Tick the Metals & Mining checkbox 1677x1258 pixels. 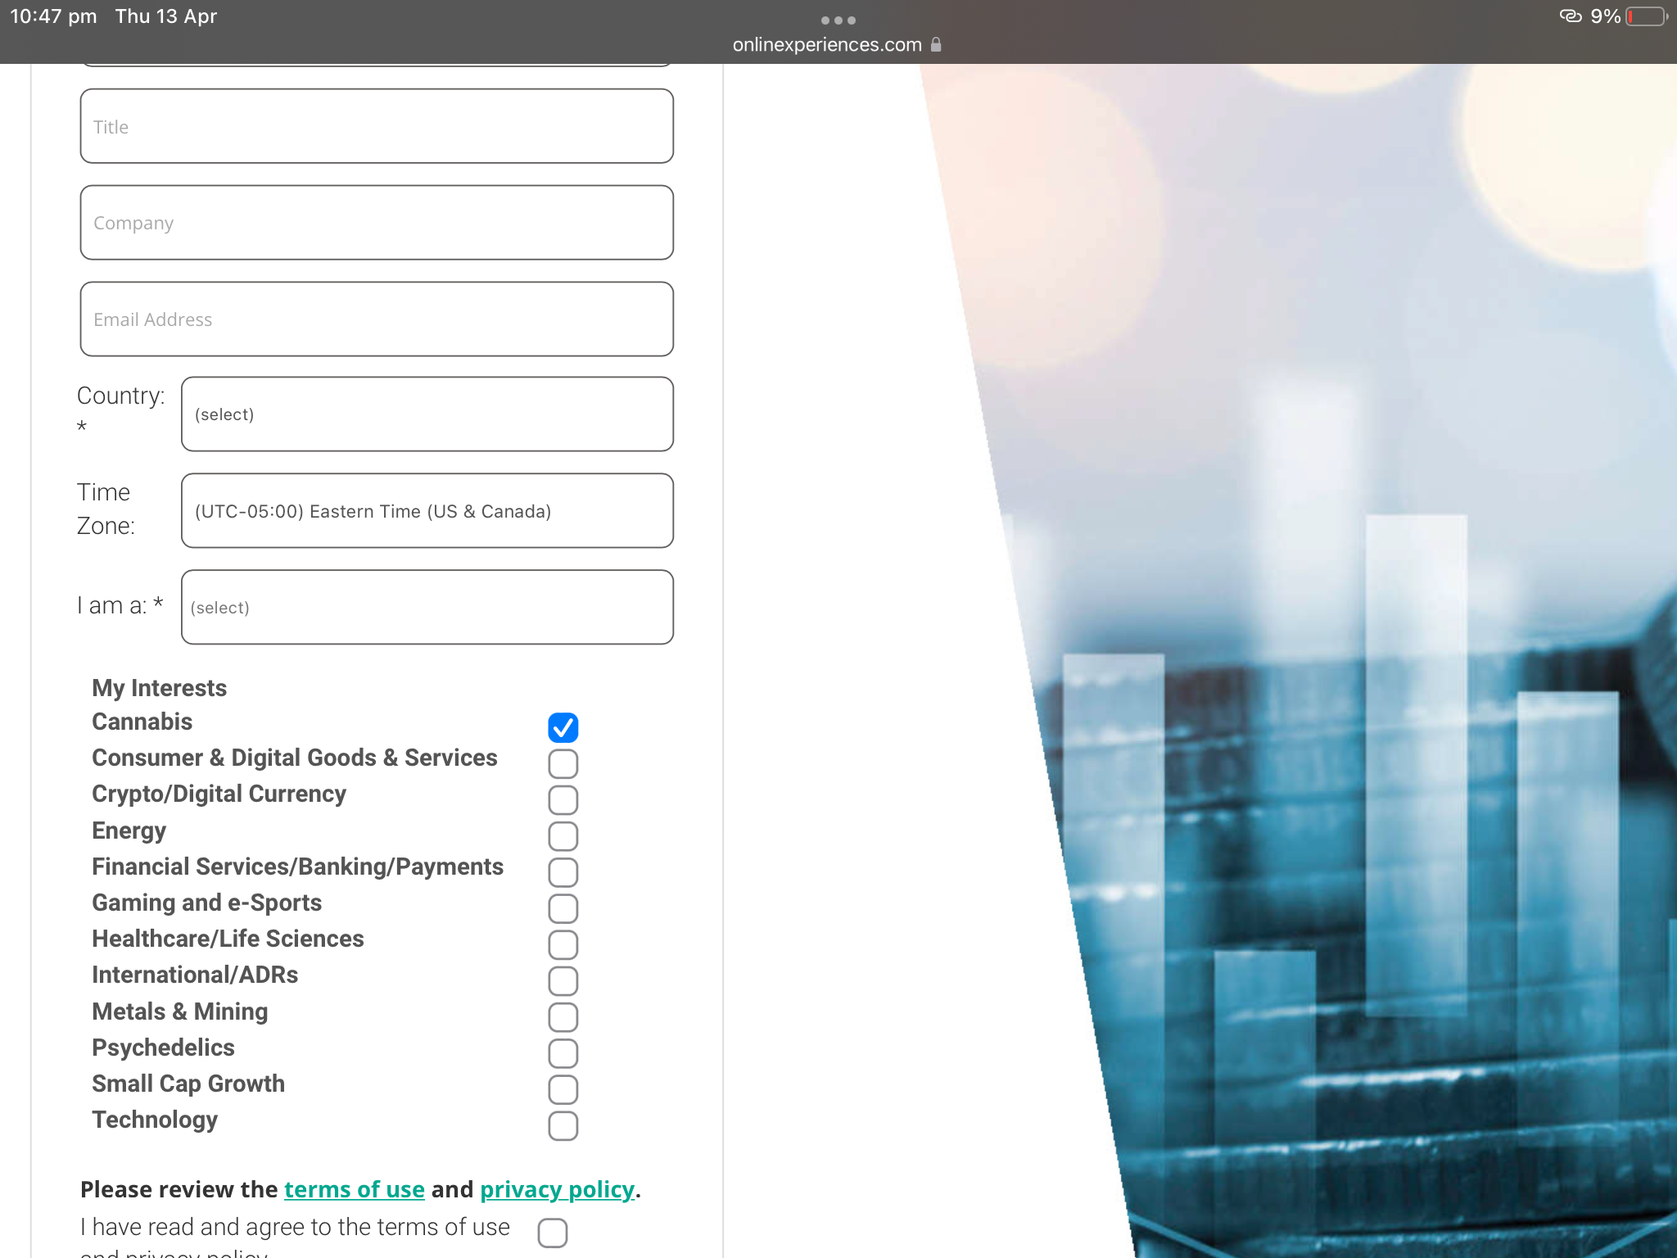coord(563,1017)
